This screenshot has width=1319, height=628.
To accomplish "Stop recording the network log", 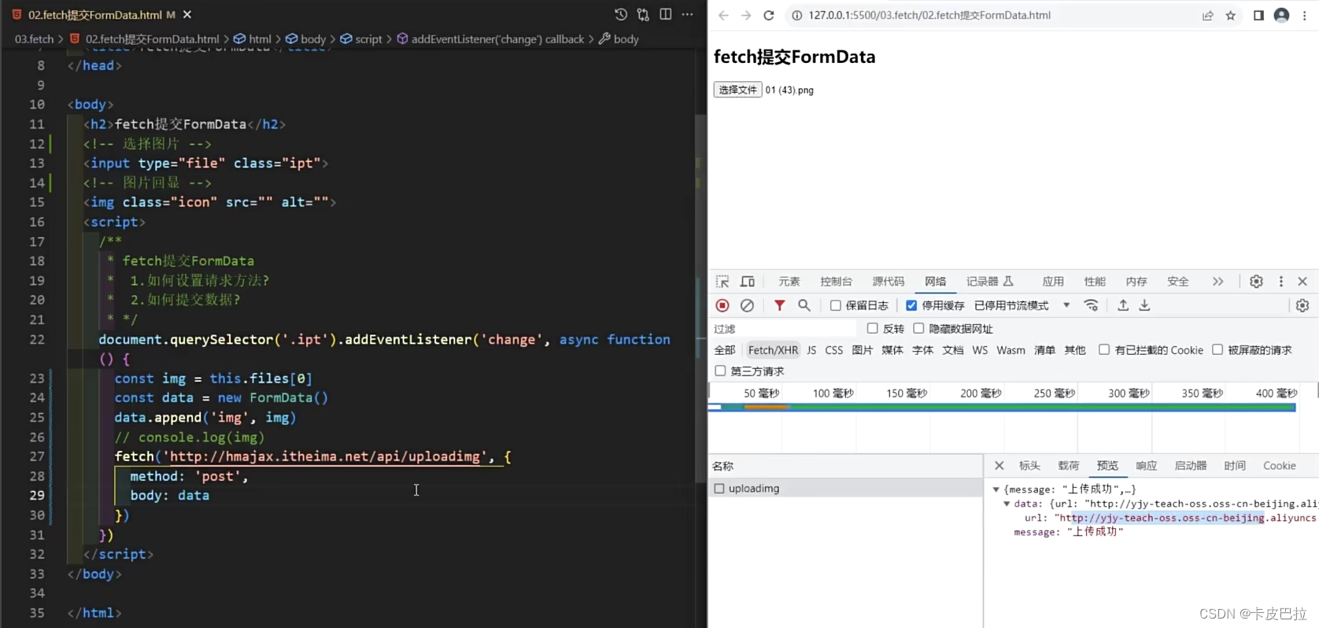I will pos(722,305).
